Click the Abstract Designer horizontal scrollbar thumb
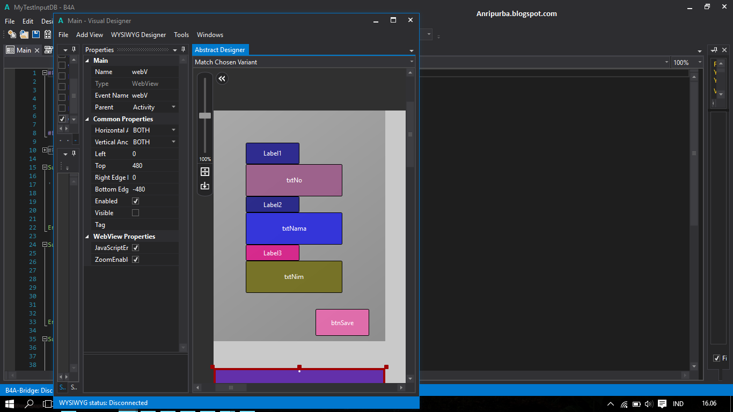 [x=231, y=387]
